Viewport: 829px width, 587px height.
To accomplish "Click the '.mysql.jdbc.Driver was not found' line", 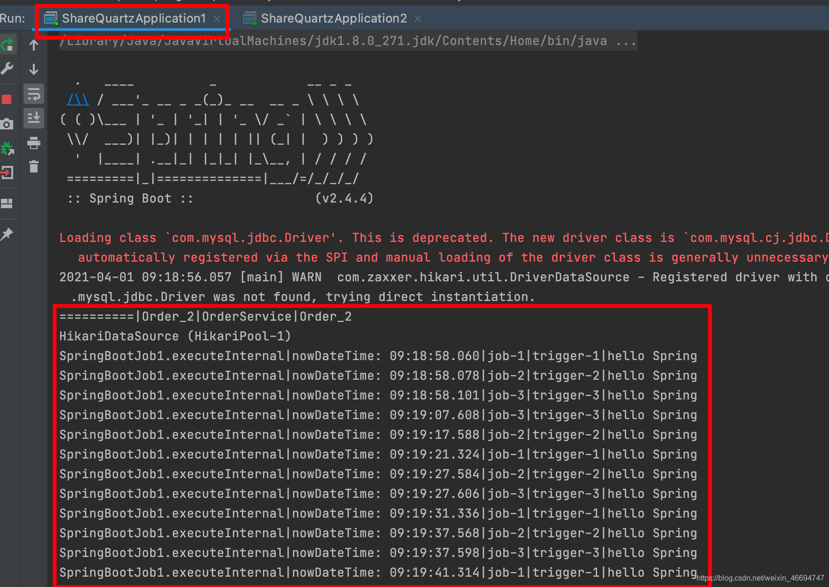I will (303, 297).
